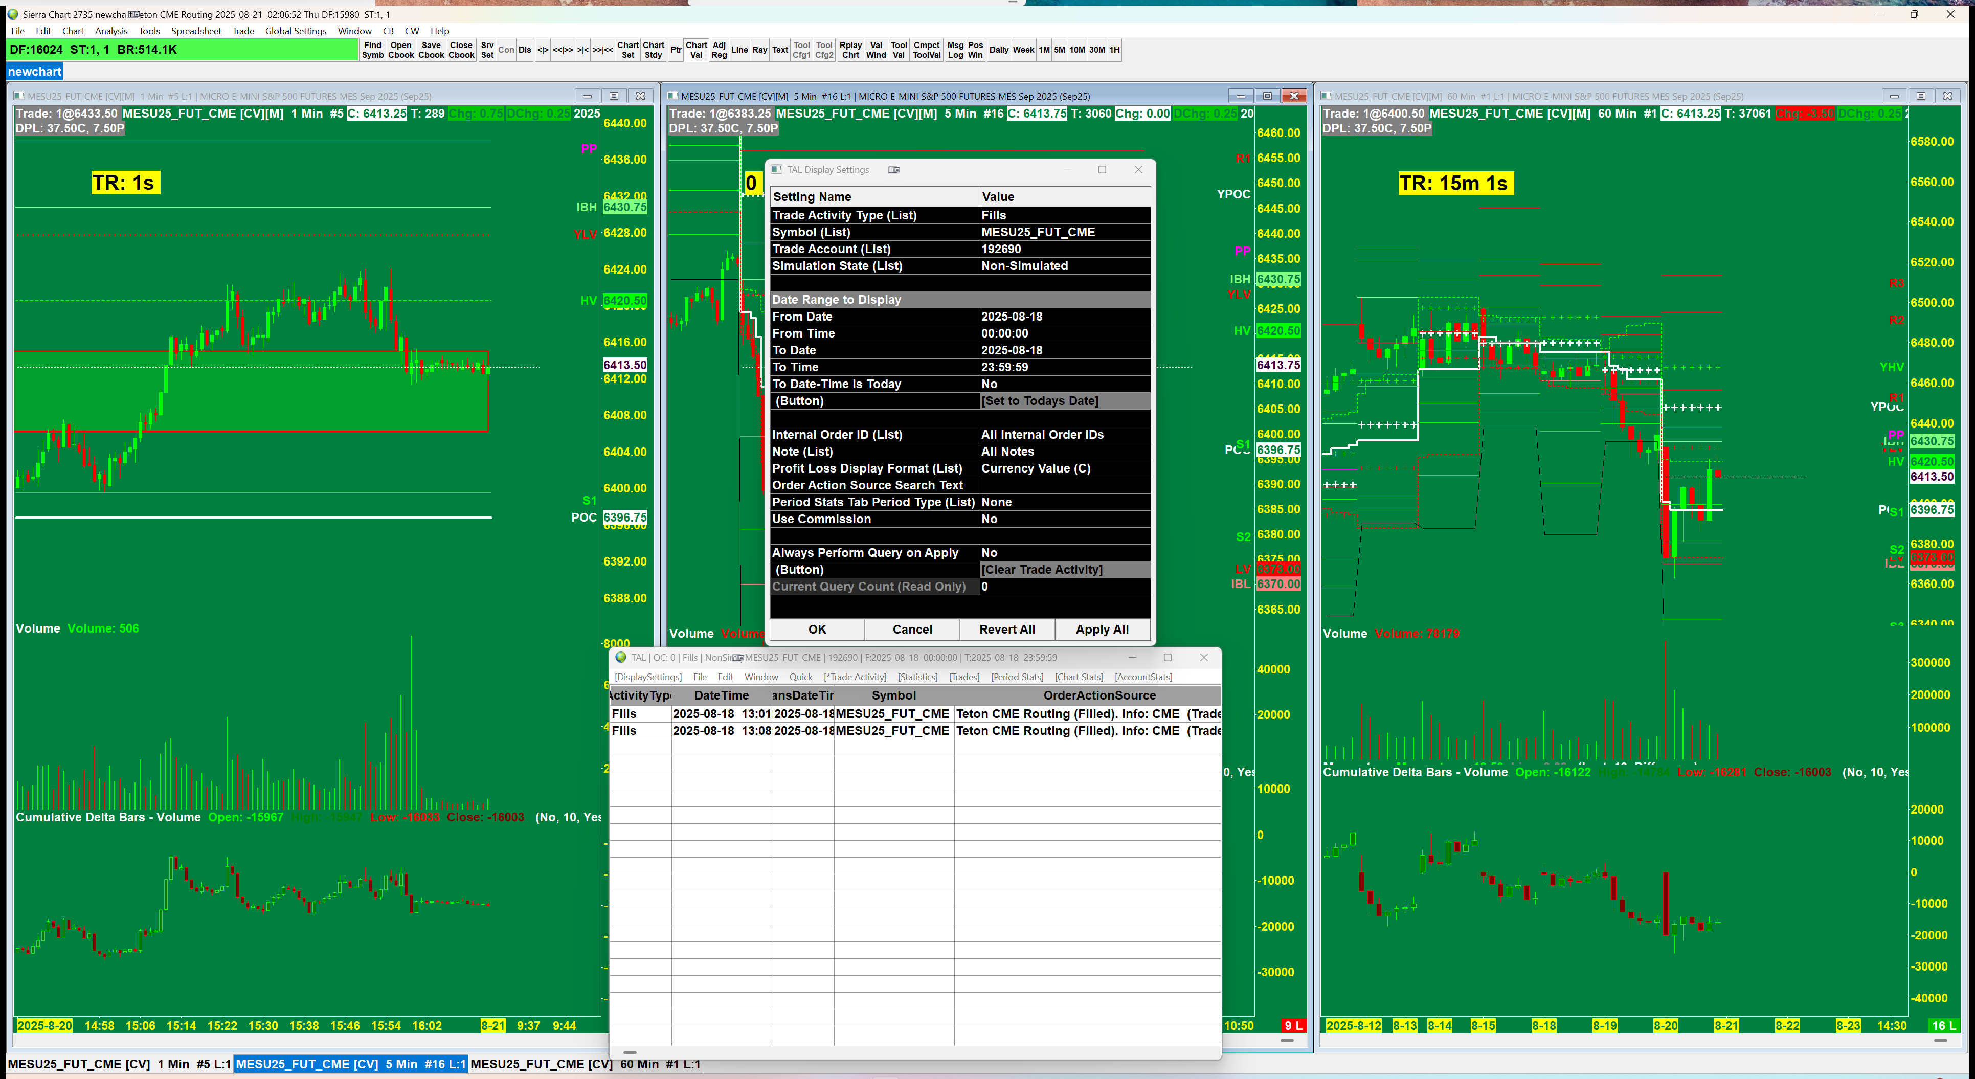Open the Pos Win positions window
Screen dimensions: 1975x1079
pos(975,50)
